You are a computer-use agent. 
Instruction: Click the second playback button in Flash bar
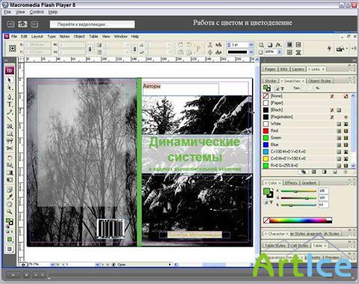click(x=26, y=275)
